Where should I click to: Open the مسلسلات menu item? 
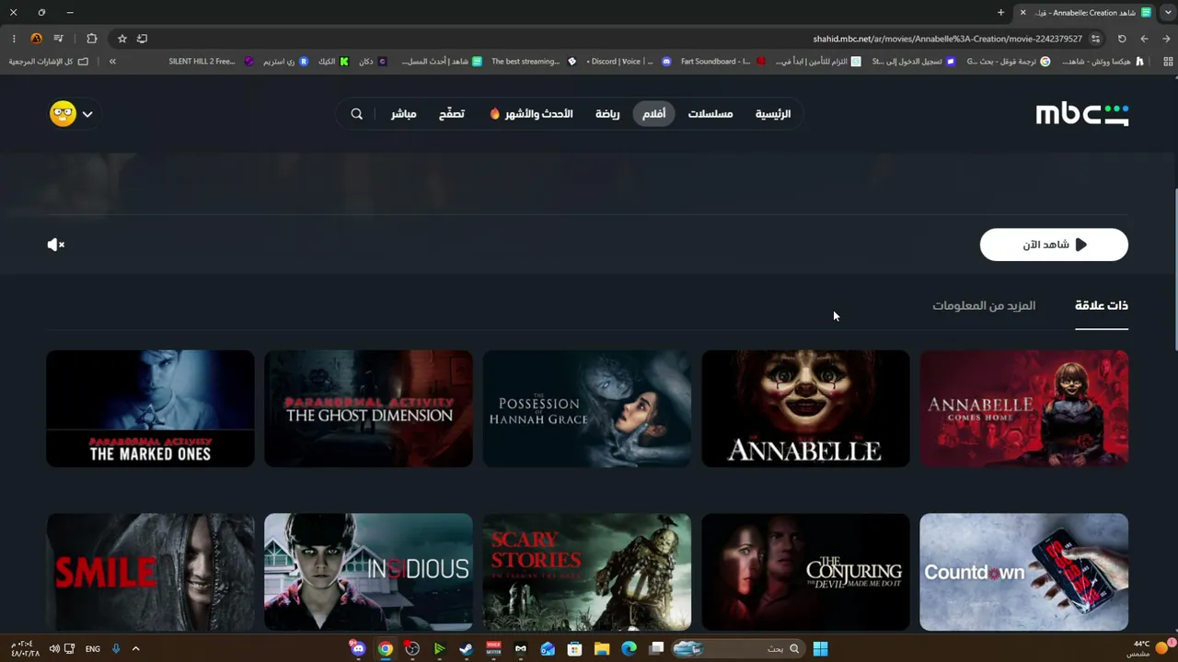(710, 114)
